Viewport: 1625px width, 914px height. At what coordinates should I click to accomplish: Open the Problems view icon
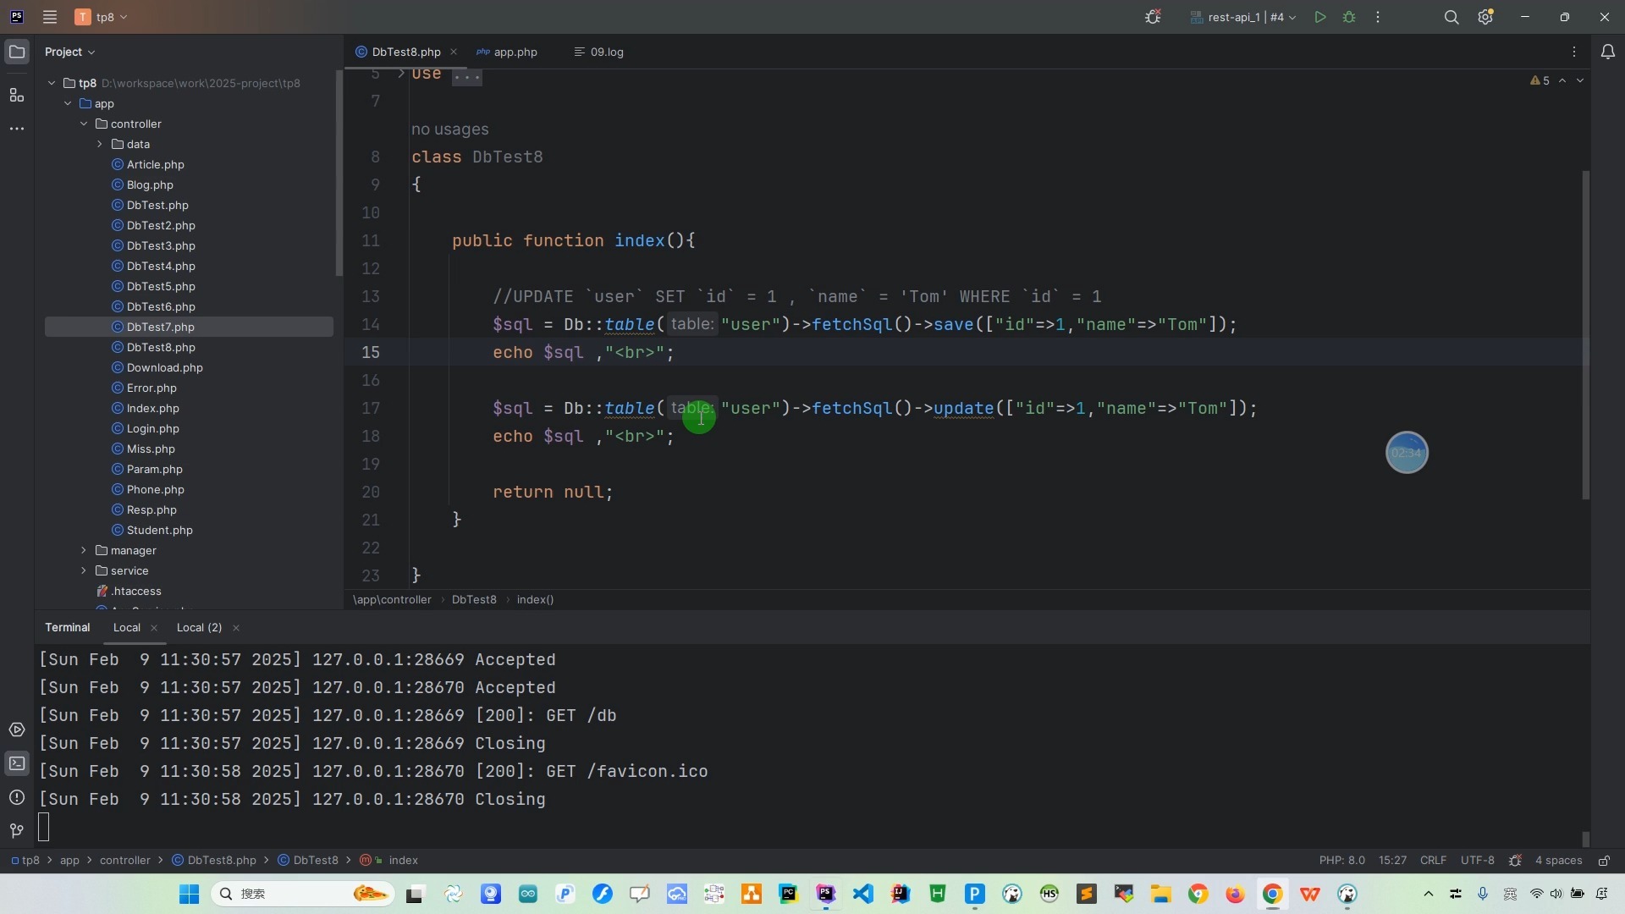point(17,797)
